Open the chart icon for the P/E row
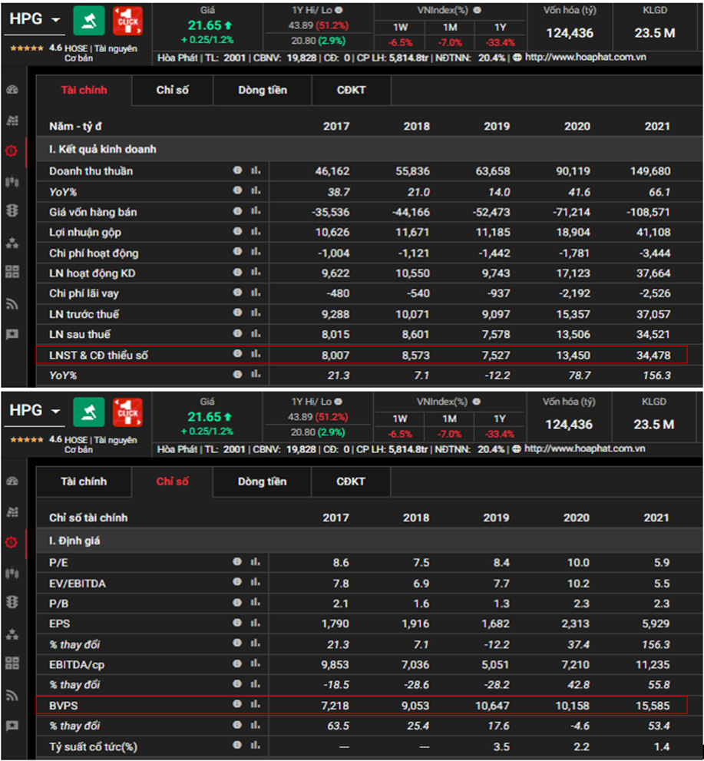The image size is (704, 761). 255,563
